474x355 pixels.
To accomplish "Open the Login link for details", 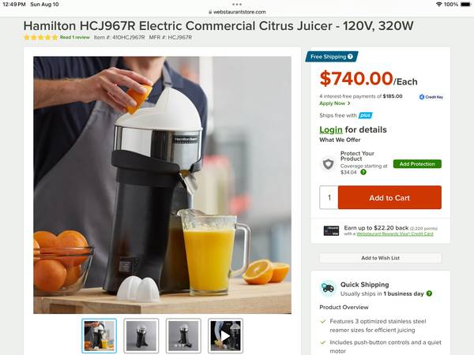I will click(331, 130).
